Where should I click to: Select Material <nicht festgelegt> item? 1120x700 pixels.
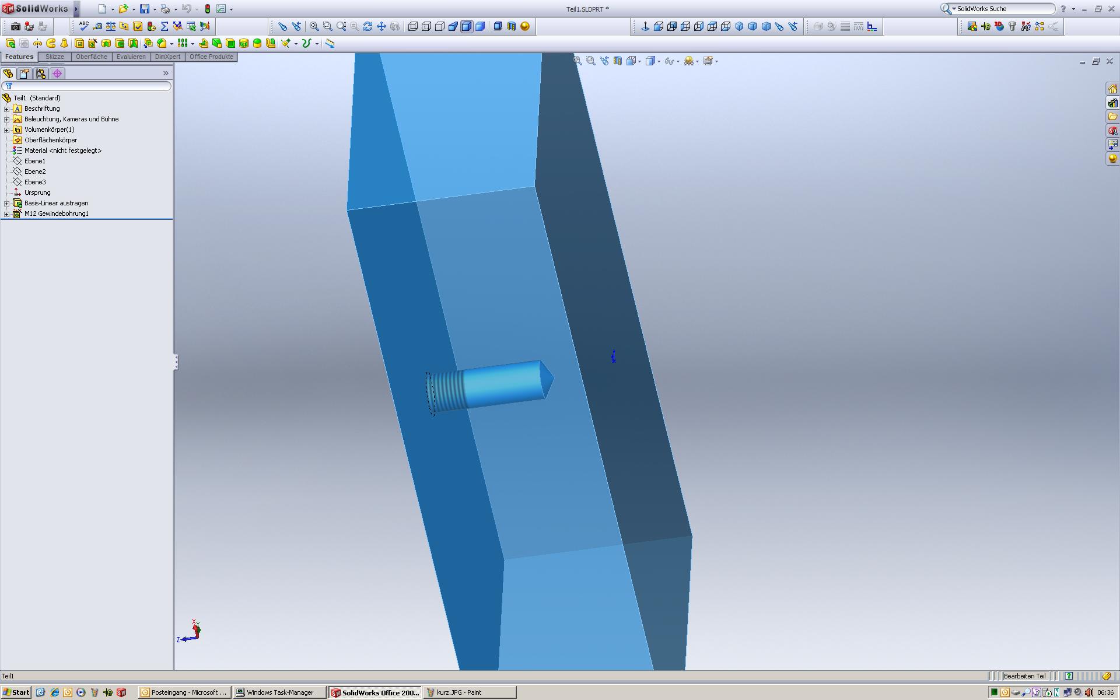[x=63, y=150]
